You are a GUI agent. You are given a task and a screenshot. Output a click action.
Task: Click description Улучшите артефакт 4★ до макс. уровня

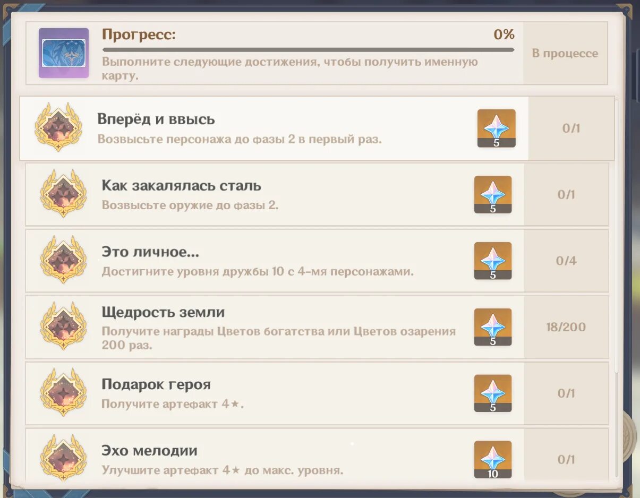click(223, 470)
